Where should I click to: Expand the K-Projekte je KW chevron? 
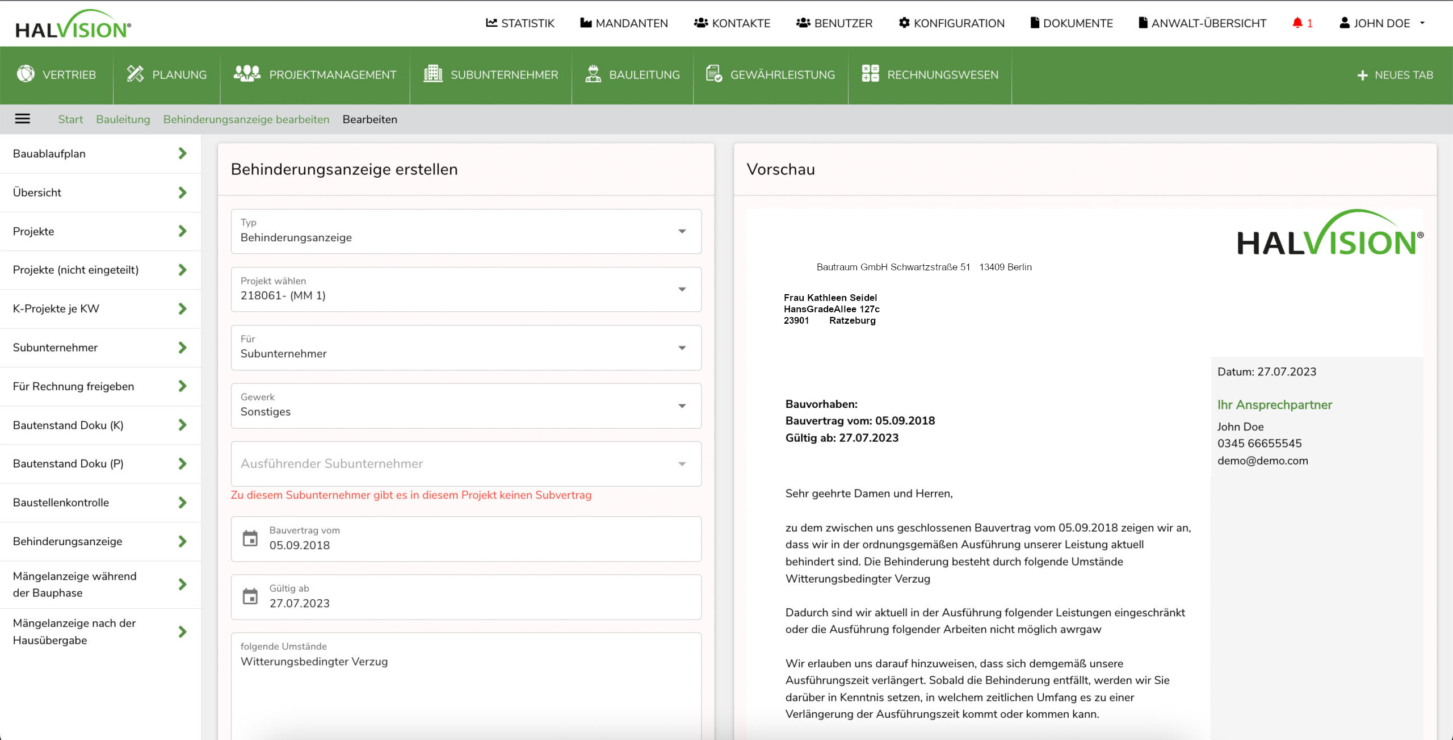tap(182, 309)
